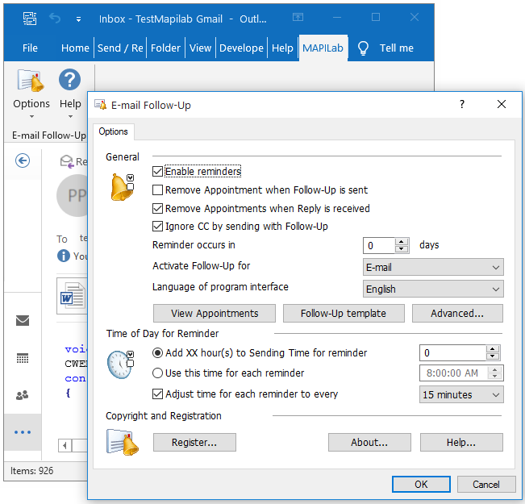The height and width of the screenshot is (504, 525).
Task: Click the Tell me lightbulb icon
Action: [363, 48]
